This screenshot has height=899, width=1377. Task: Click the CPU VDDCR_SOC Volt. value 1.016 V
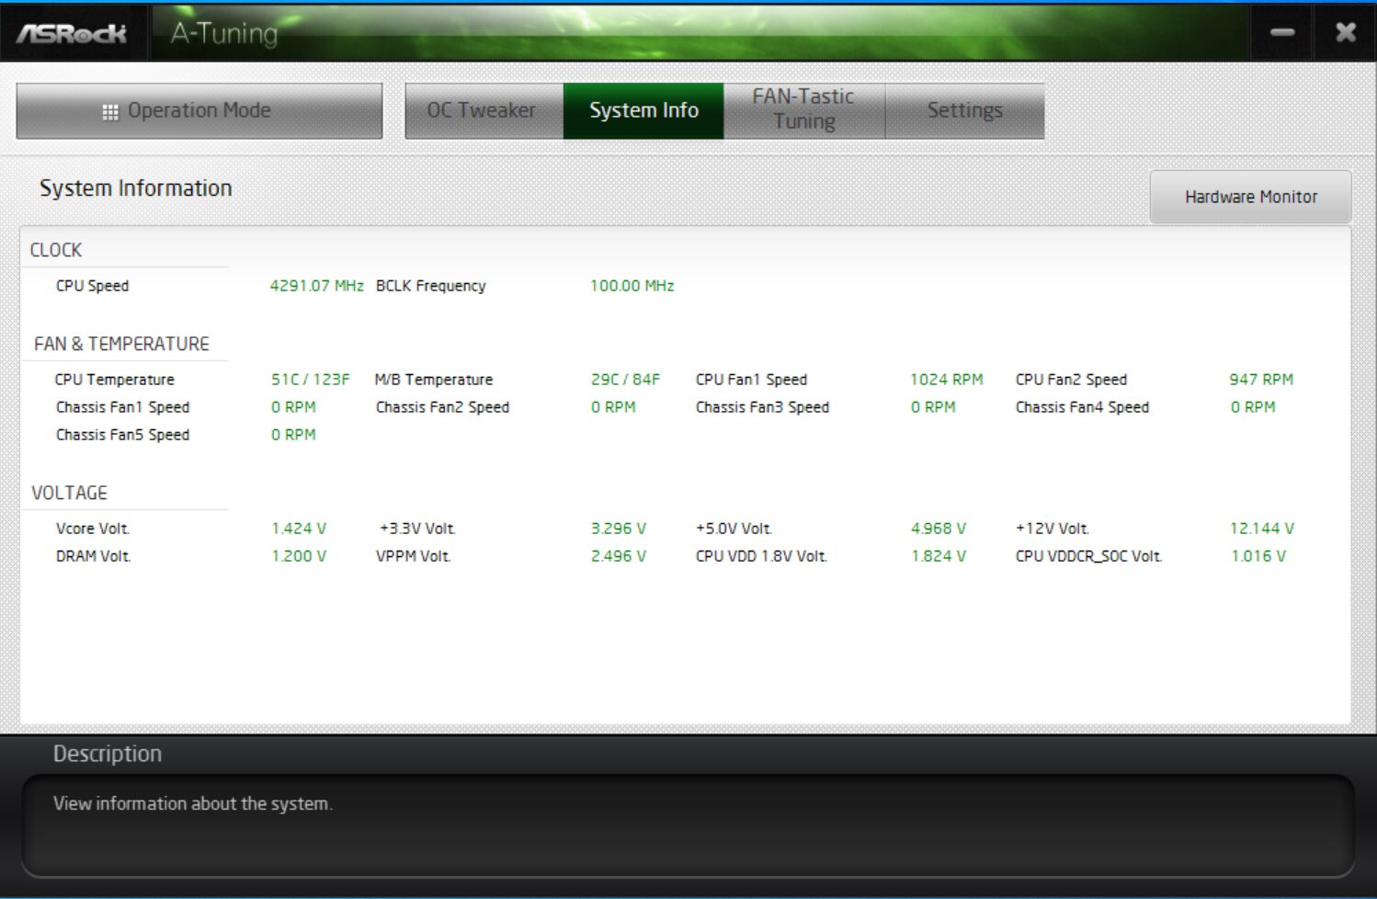click(x=1258, y=556)
